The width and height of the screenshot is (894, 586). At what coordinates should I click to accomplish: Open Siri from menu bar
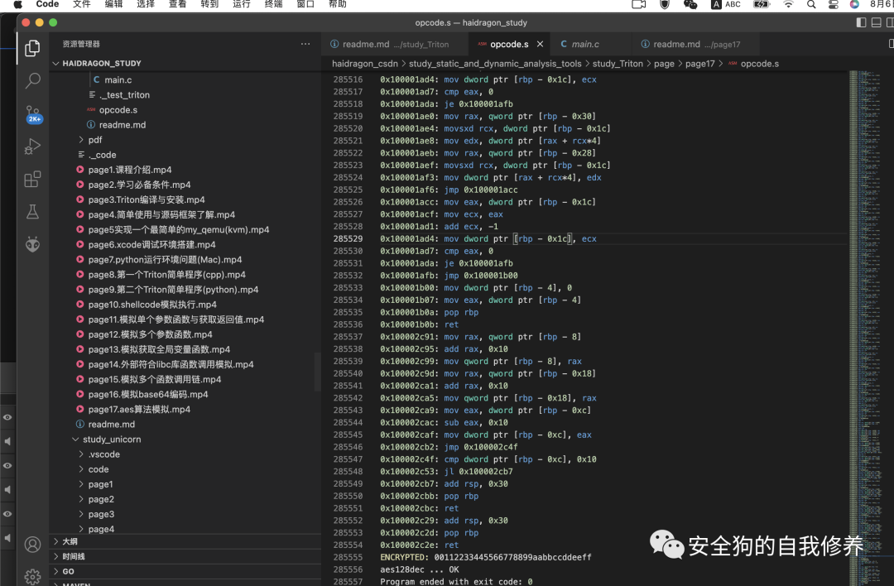(x=854, y=5)
